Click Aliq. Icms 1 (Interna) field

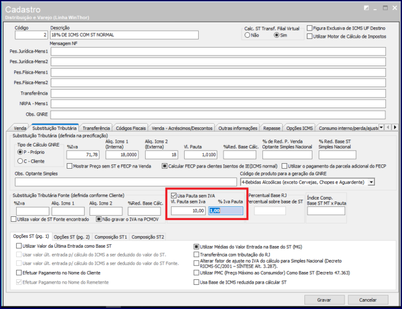(x=122, y=154)
